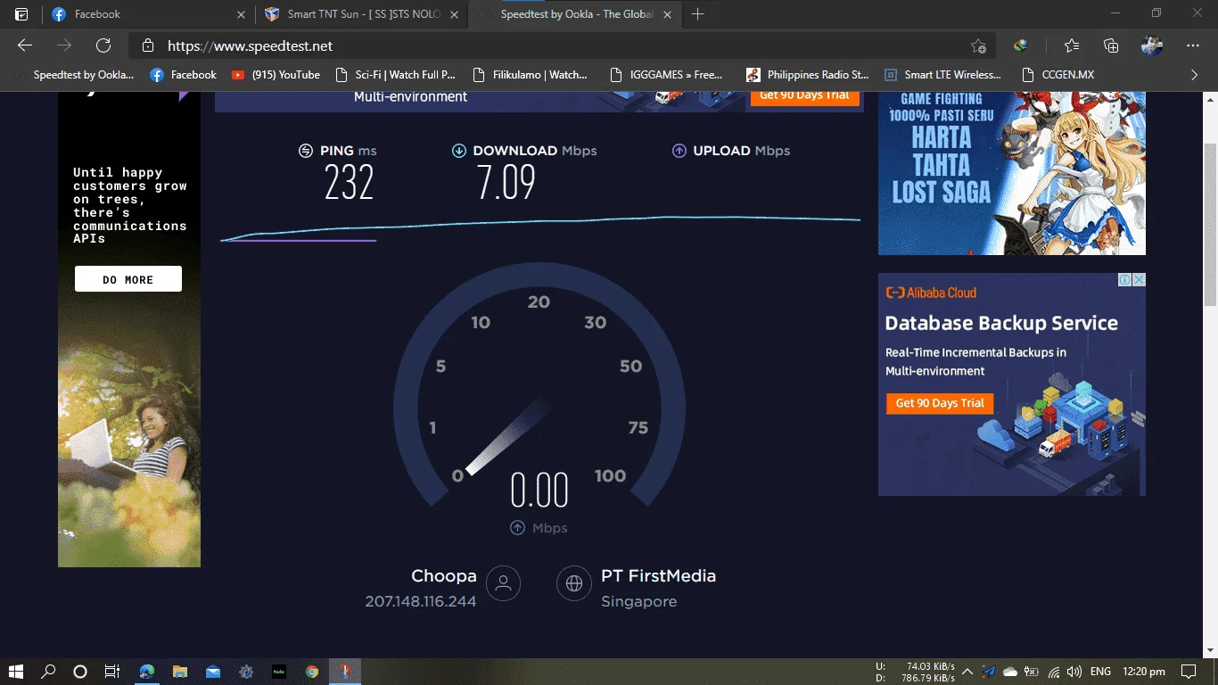Open File Explorer from taskbar
Image resolution: width=1218 pixels, height=685 pixels.
point(180,672)
